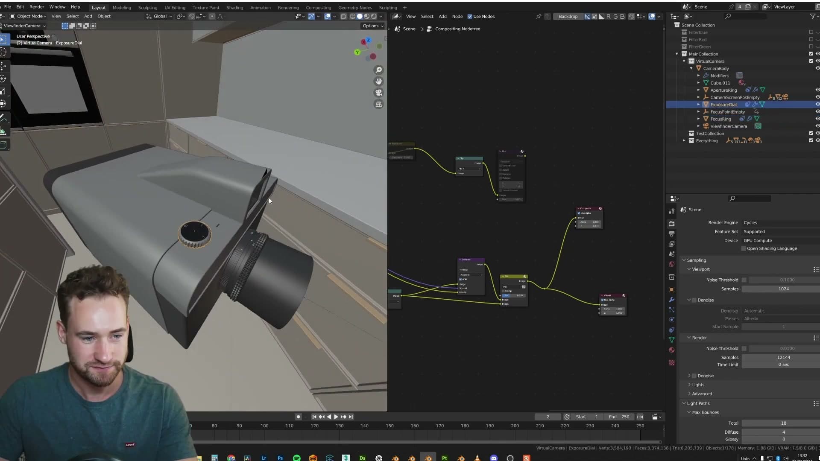The width and height of the screenshot is (820, 461).
Task: Enable Open Shading Language checkbox
Action: tap(744, 248)
